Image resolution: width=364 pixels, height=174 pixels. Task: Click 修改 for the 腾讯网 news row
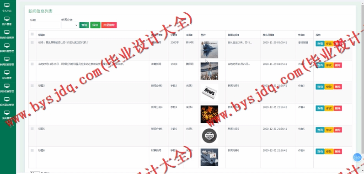click(x=329, y=65)
